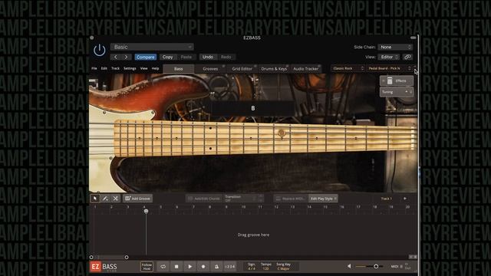
Task: Open the View Editor dropdown
Action: (389, 57)
